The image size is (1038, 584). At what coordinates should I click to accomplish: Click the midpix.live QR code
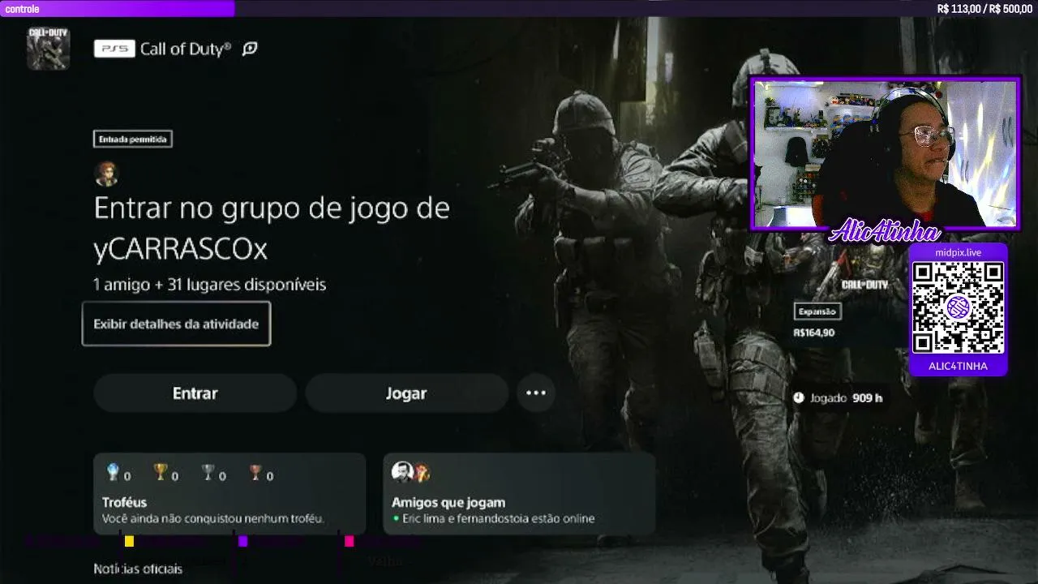pos(959,308)
